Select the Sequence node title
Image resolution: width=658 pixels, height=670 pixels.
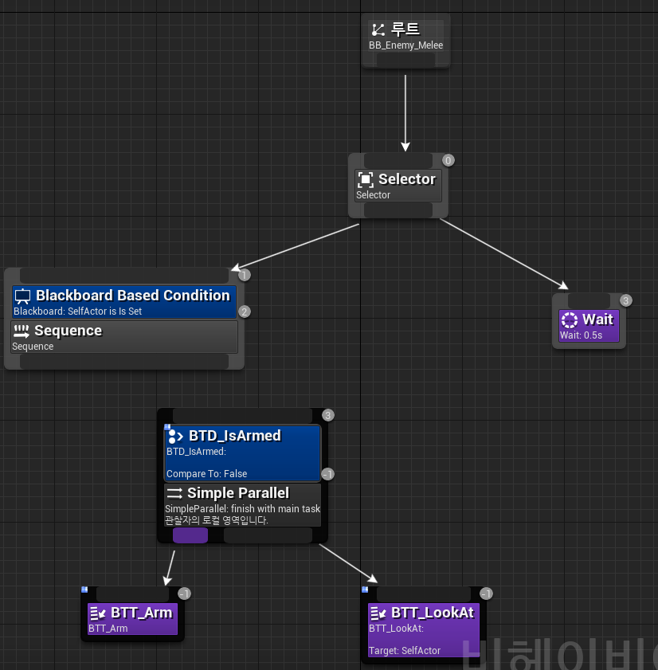69,331
